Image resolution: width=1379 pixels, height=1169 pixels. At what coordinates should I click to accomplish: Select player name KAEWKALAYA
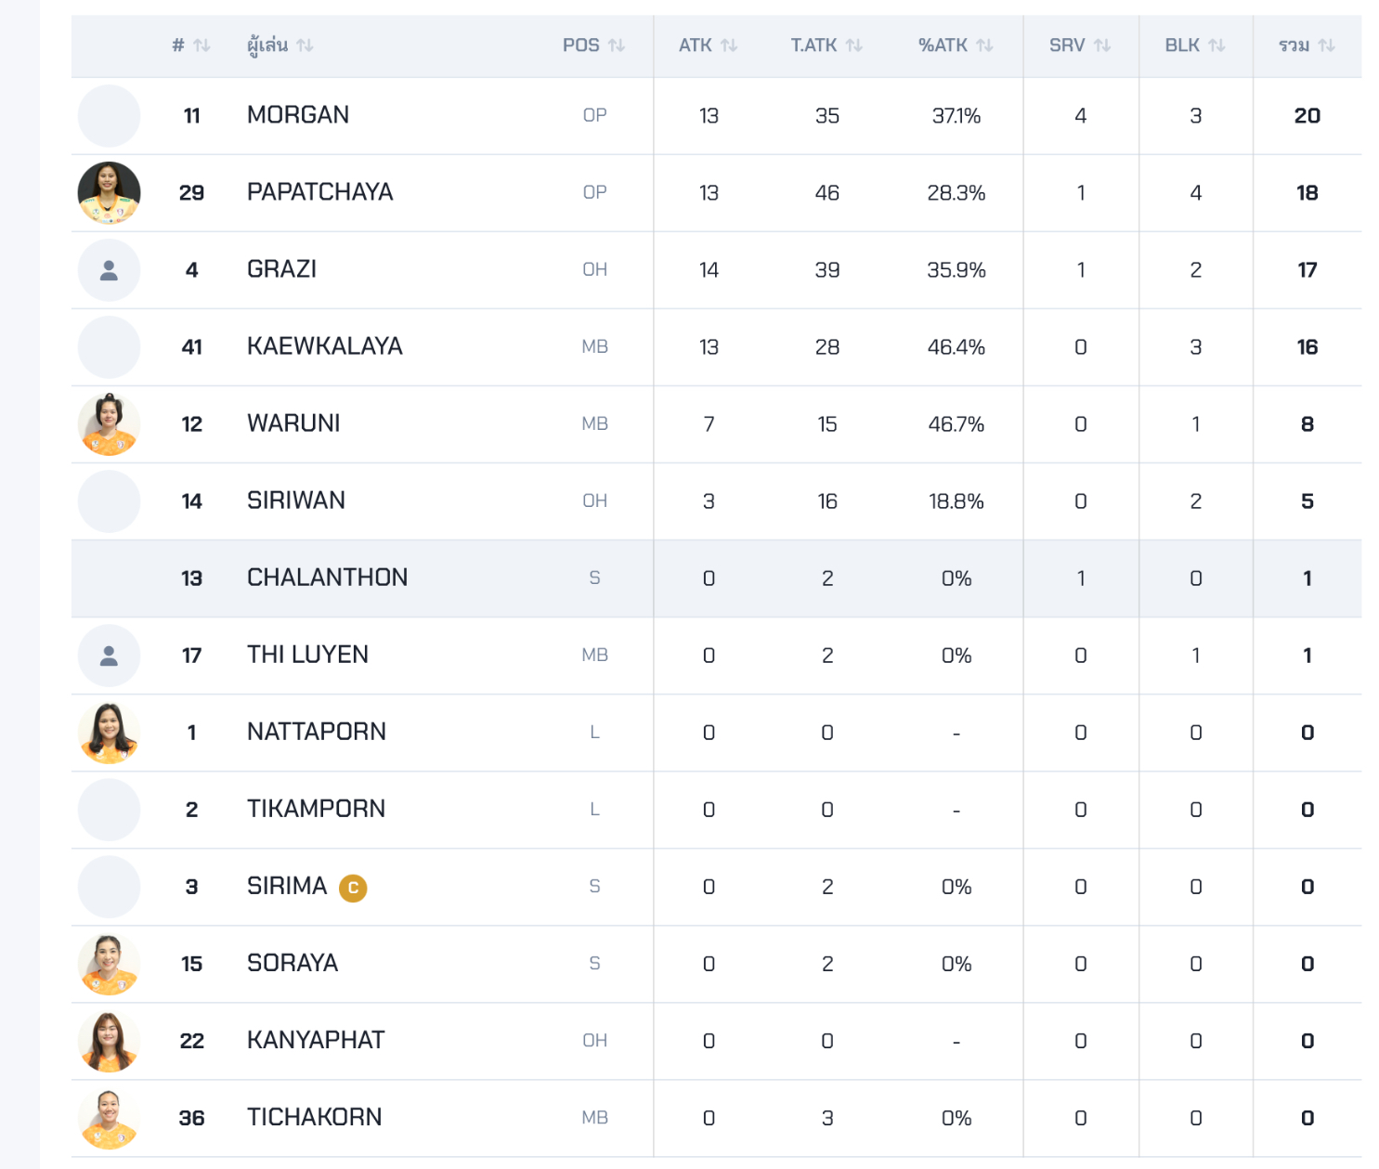pyautogui.click(x=324, y=346)
